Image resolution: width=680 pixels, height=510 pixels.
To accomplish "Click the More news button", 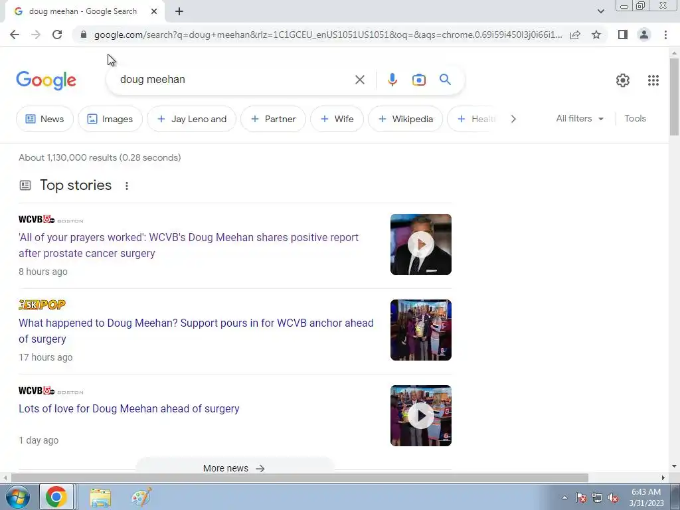I will point(234,468).
